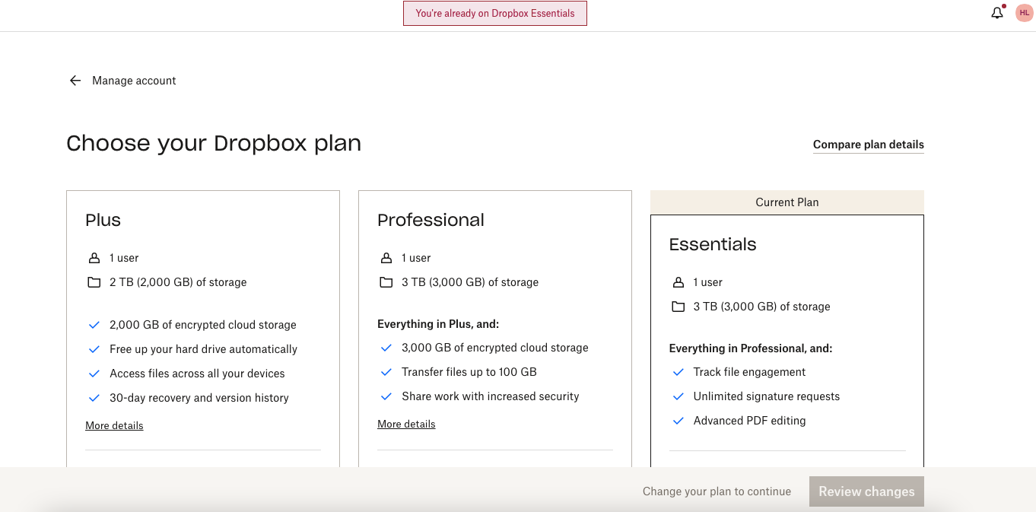The image size is (1036, 512).
Task: Click the user icon in Essentials card
Action: point(678,282)
